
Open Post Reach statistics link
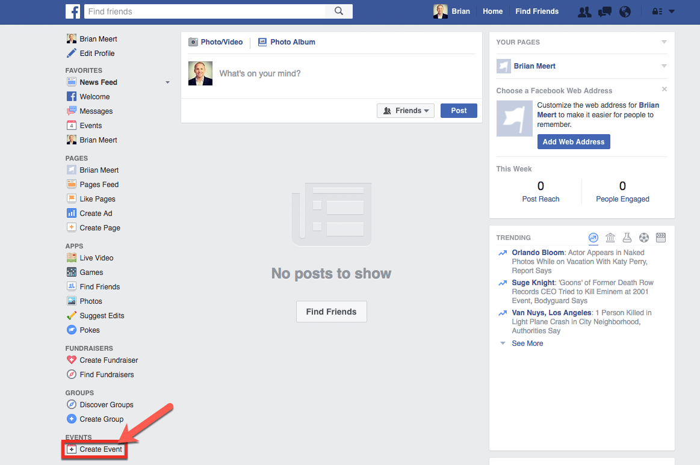coord(540,199)
